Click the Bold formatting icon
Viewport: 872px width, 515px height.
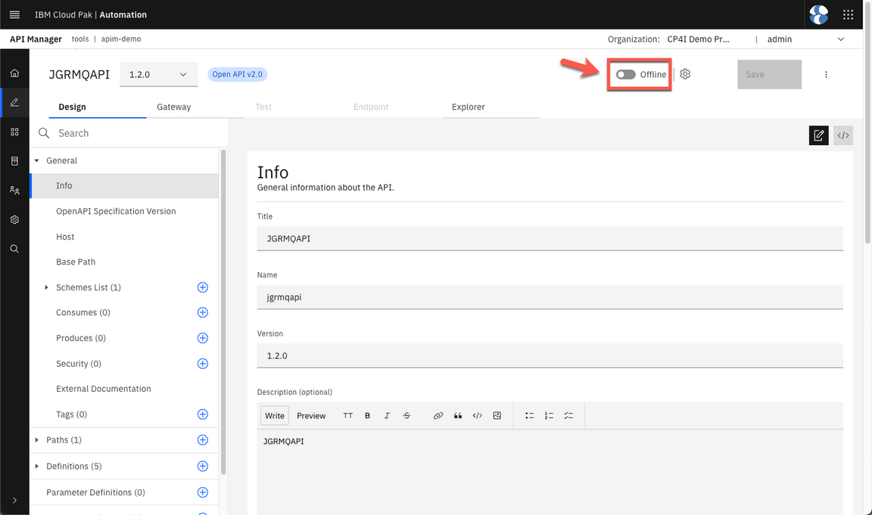click(368, 416)
